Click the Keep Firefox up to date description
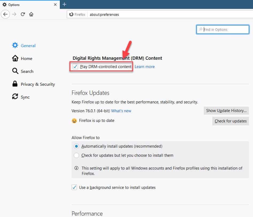This screenshot has width=253, height=217. tap(135, 102)
